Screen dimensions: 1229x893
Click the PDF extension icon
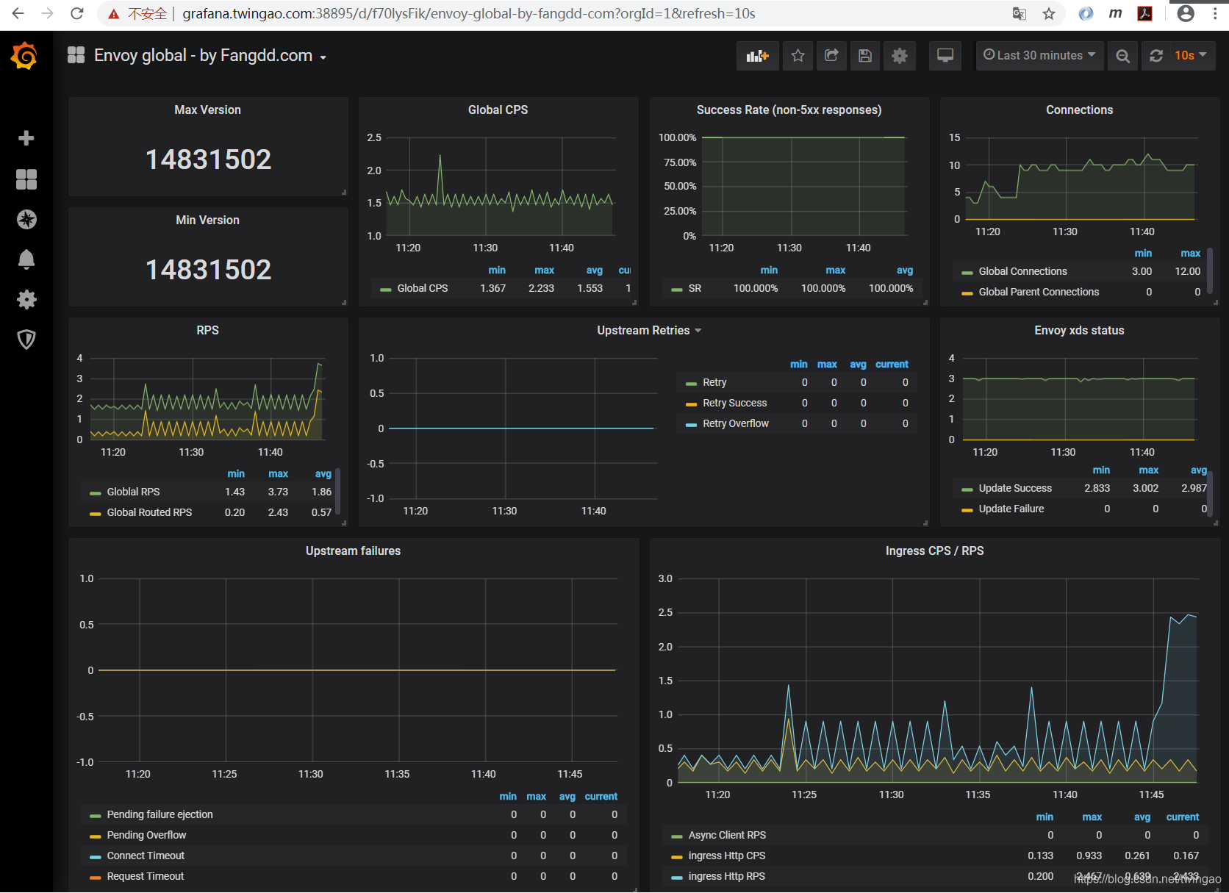click(1144, 13)
